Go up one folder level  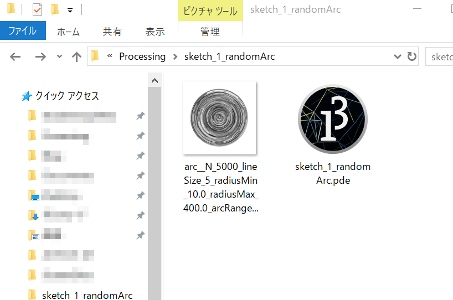pos(76,56)
